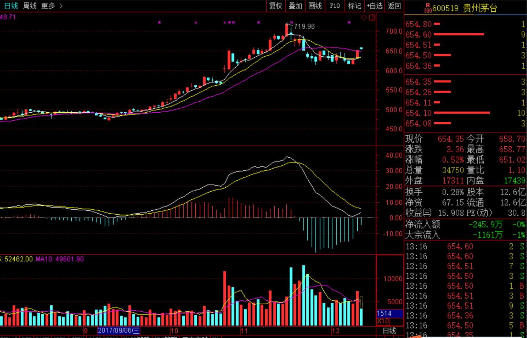The height and width of the screenshot is (338, 527).
Task: Click month 11 marker on time axis
Action: [x=244, y=331]
